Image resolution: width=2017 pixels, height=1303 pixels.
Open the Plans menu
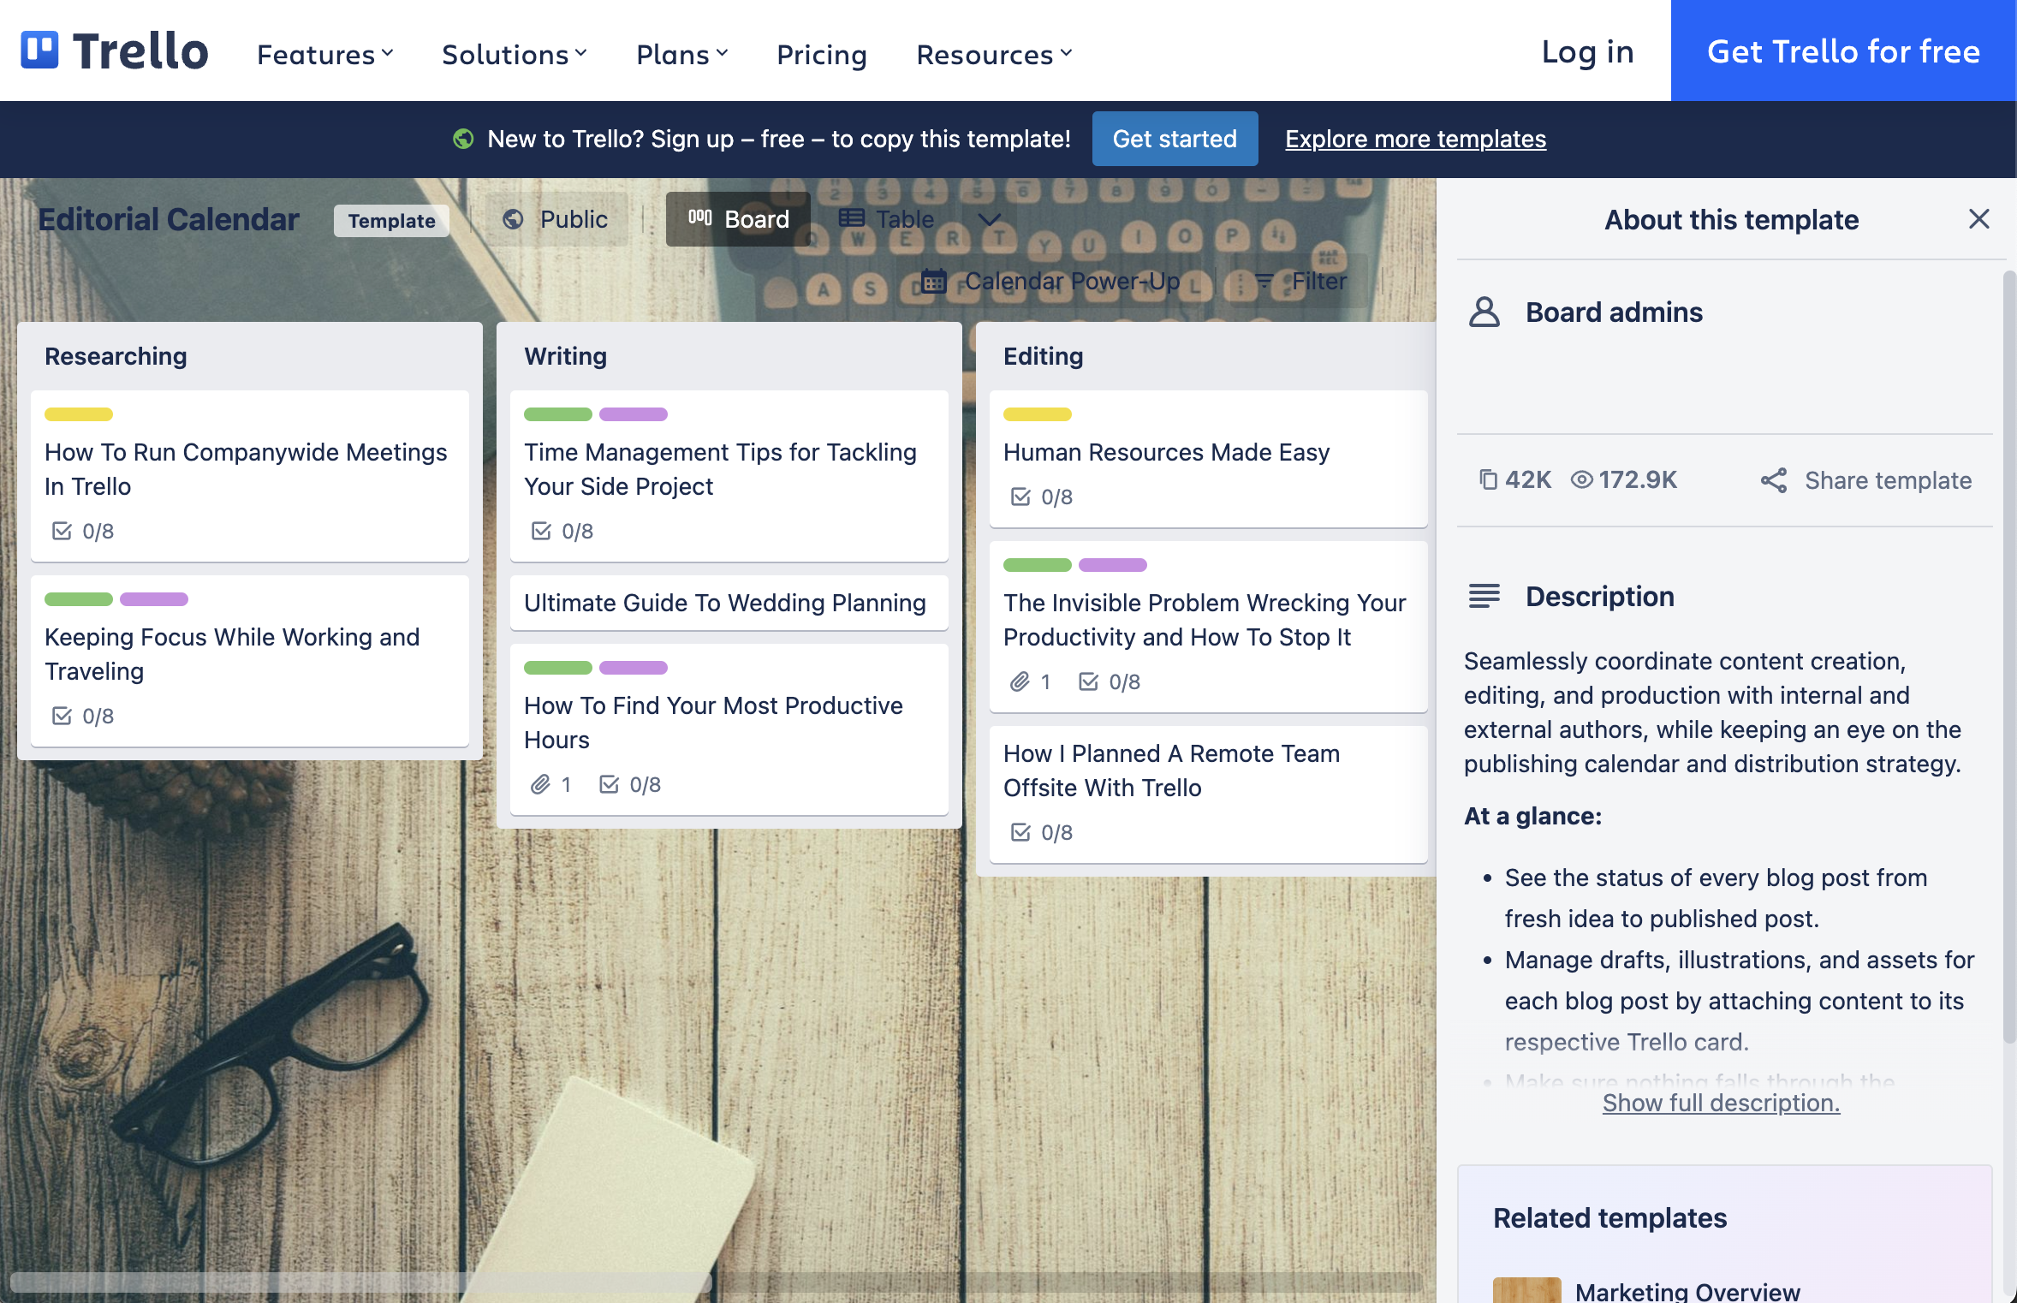coord(681,51)
